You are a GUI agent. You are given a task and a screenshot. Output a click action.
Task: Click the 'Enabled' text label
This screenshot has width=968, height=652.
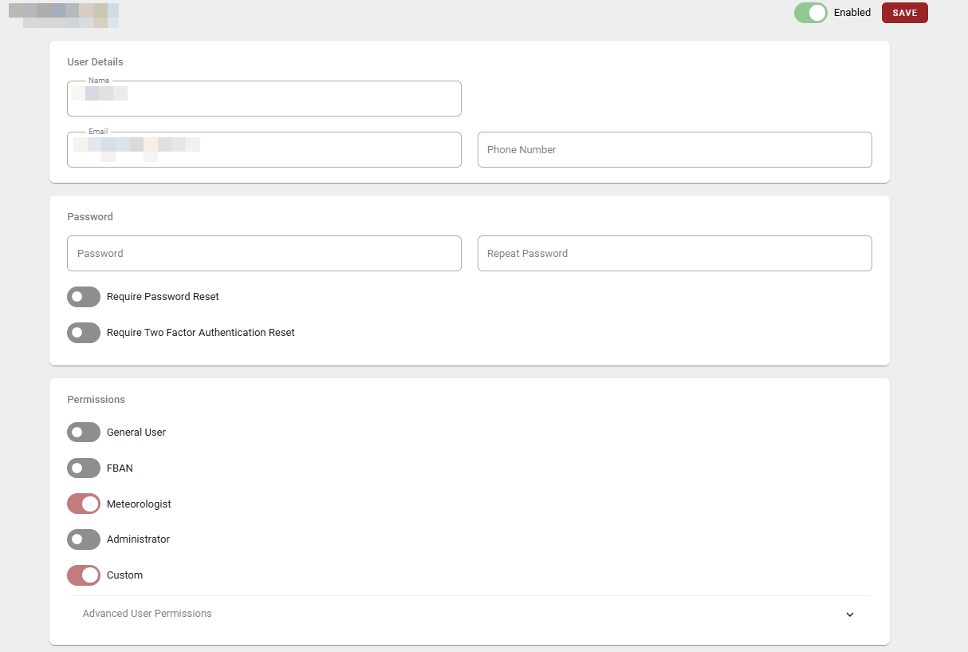(x=852, y=13)
